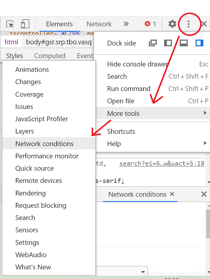Open the Shortcuts menu entry

coord(153,131)
